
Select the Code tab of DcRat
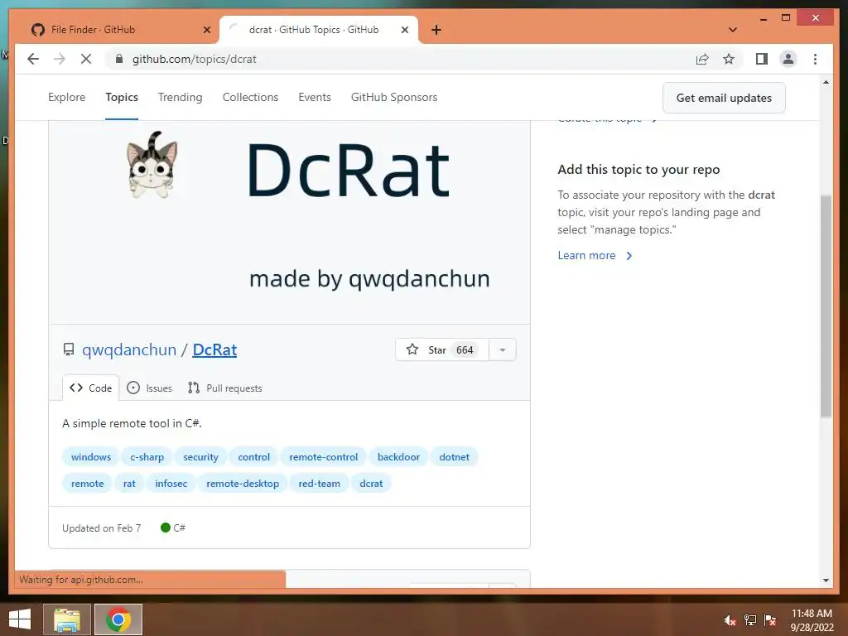[91, 388]
